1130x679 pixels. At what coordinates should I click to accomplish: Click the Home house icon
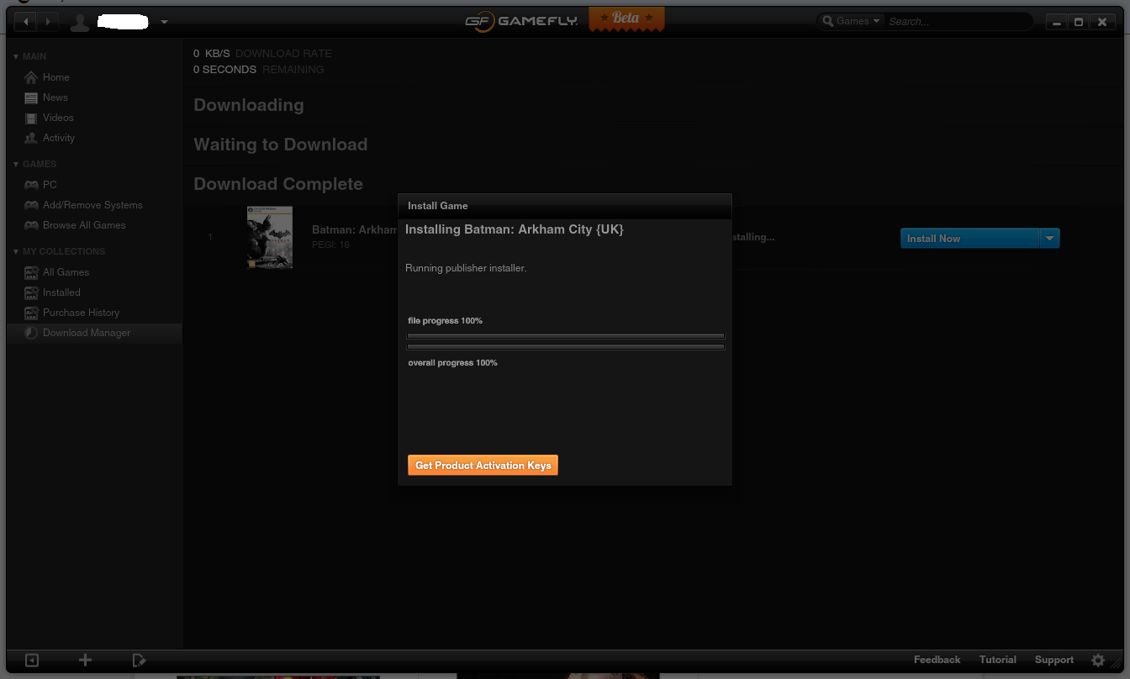tap(31, 77)
